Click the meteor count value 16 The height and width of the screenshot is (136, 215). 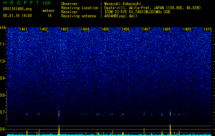[x=50, y=16]
